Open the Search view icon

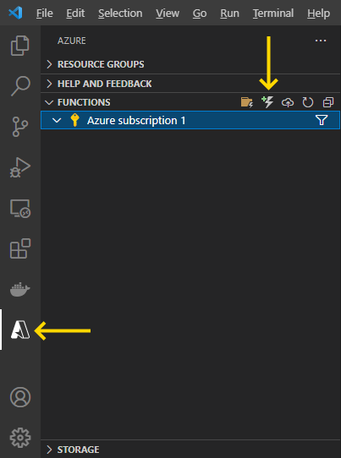(x=20, y=86)
